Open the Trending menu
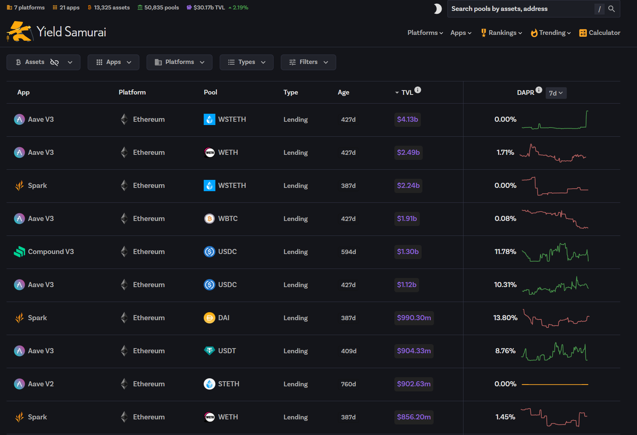637x435 pixels. click(x=551, y=33)
